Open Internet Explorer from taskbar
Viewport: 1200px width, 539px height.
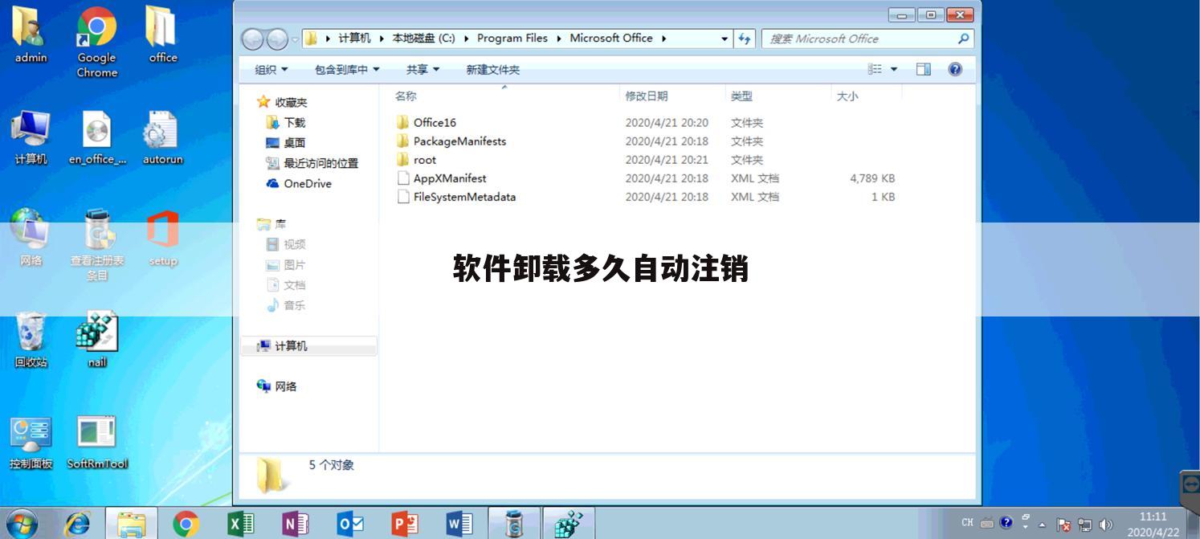pos(77,524)
